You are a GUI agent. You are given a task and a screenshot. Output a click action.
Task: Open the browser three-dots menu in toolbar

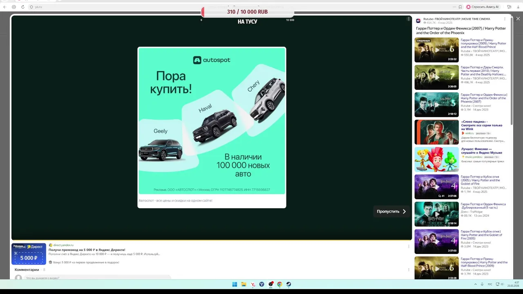pyautogui.click(x=454, y=7)
